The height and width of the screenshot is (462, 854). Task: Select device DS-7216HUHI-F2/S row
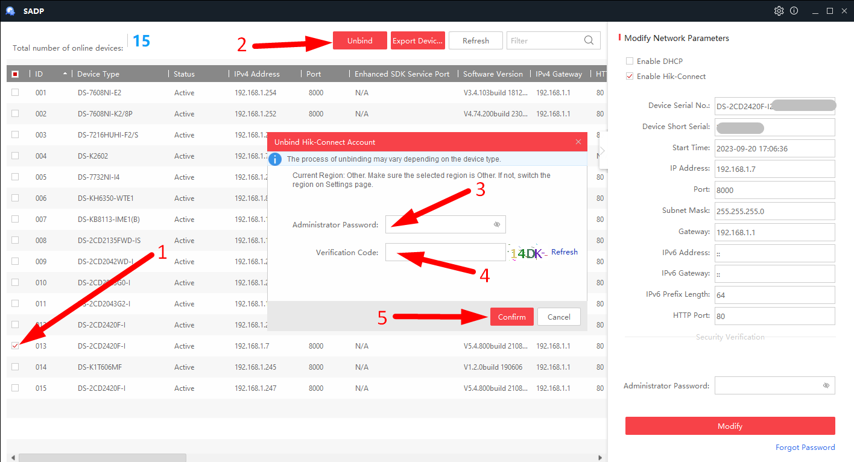click(x=137, y=134)
